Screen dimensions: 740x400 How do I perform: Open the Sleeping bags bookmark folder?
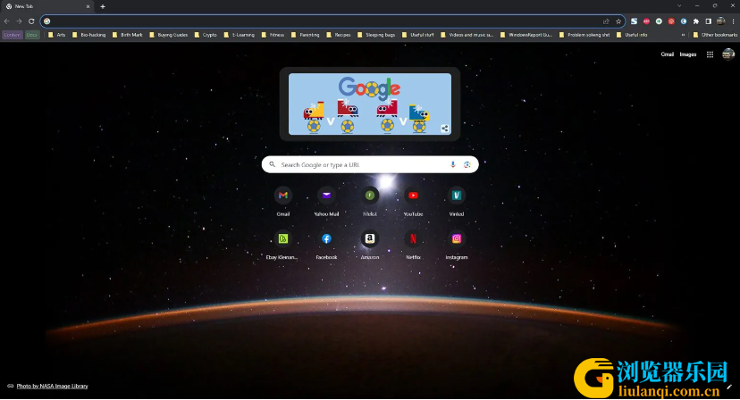[376, 35]
